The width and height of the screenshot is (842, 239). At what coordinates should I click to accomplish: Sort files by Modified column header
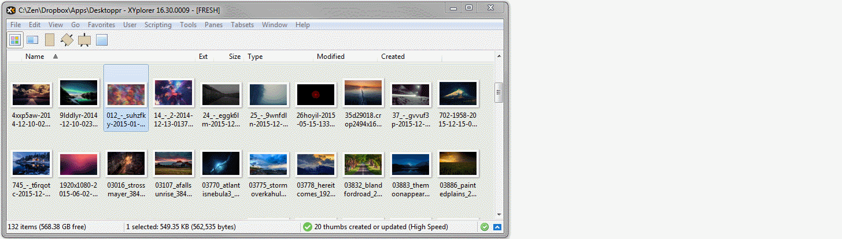tap(330, 57)
